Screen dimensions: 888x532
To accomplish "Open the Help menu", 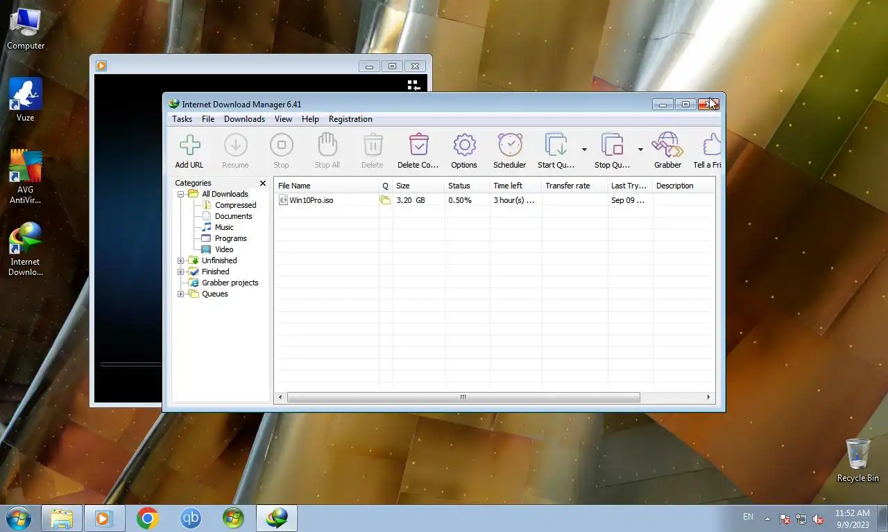I will (310, 119).
